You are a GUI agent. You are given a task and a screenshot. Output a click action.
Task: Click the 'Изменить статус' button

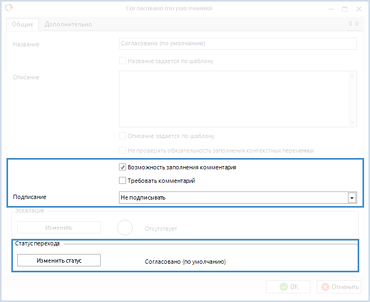click(59, 260)
